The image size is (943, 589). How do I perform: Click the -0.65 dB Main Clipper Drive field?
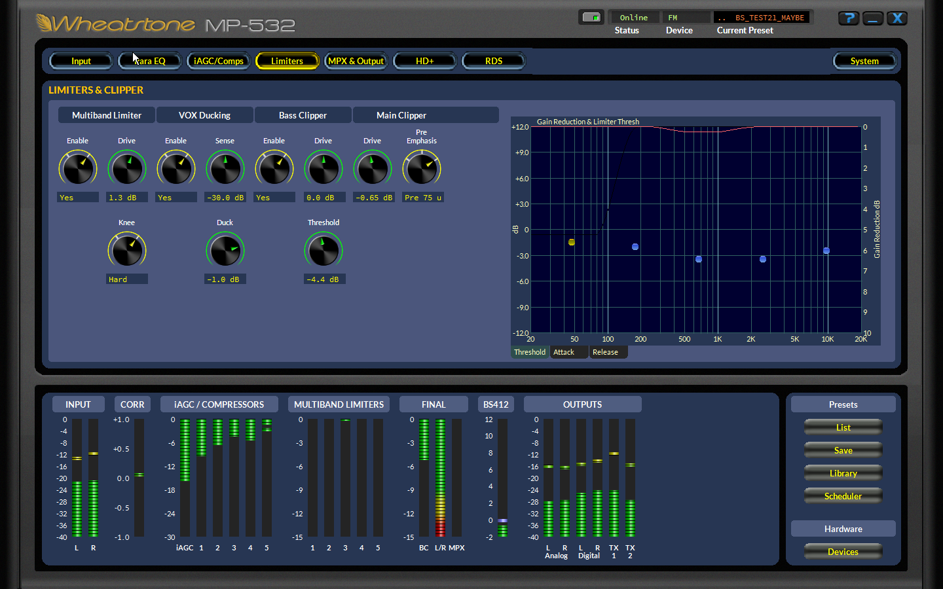click(x=374, y=197)
